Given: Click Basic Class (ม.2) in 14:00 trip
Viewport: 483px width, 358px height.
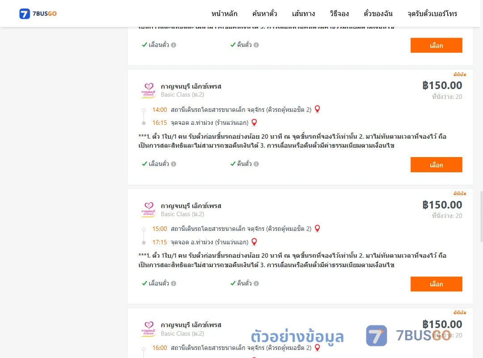Looking at the screenshot, I should [182, 95].
